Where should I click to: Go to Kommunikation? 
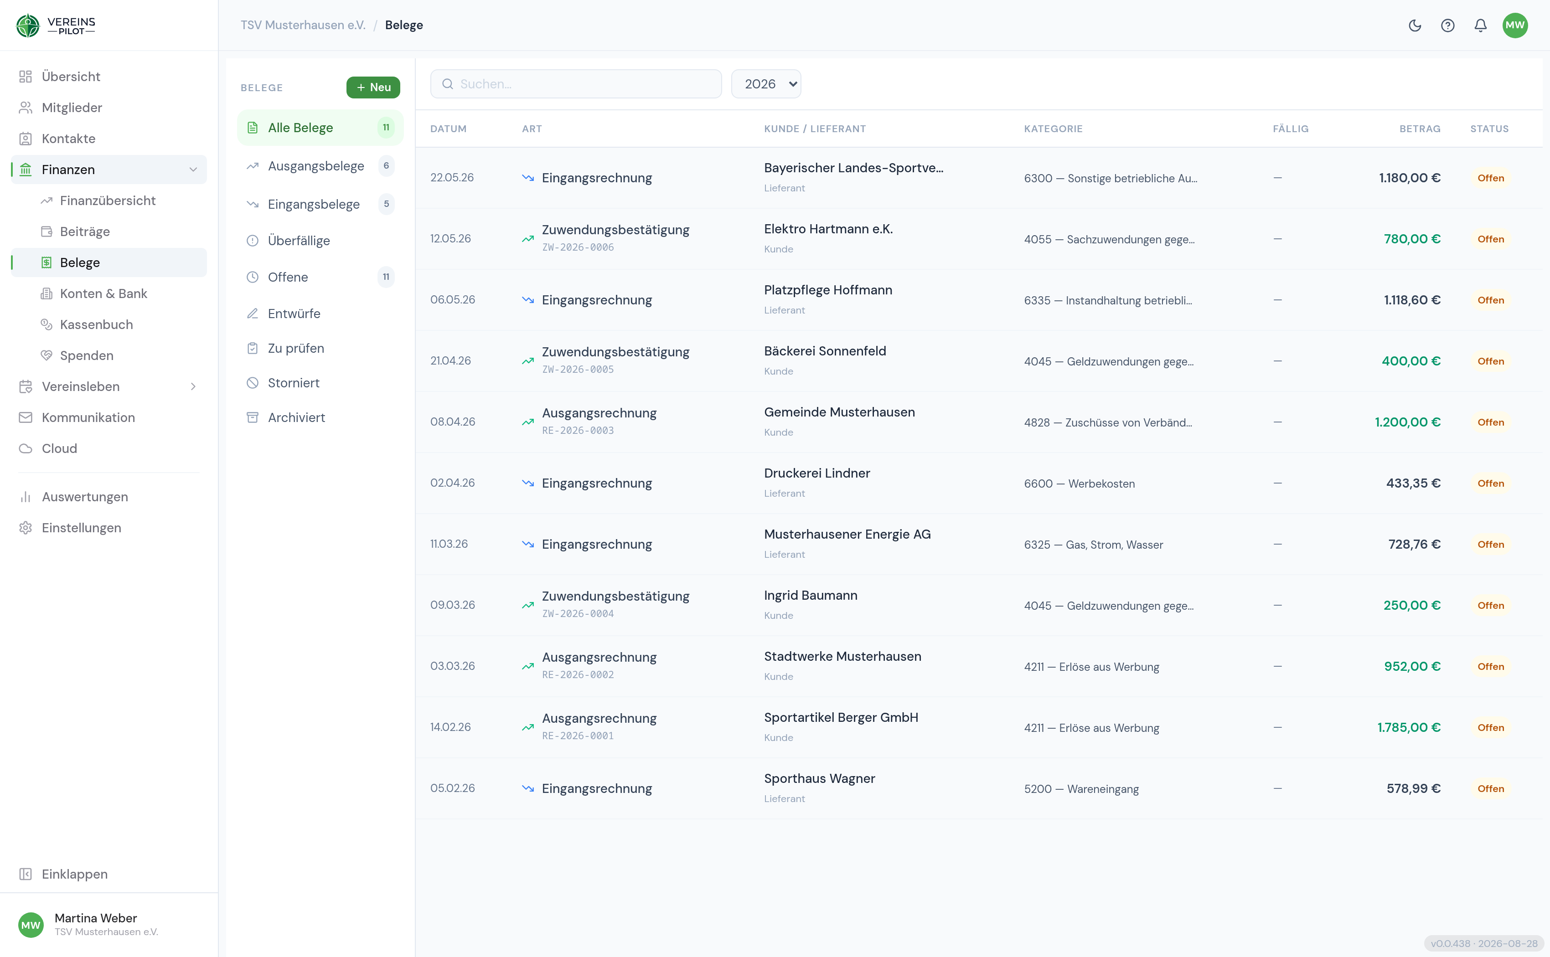[109, 418]
